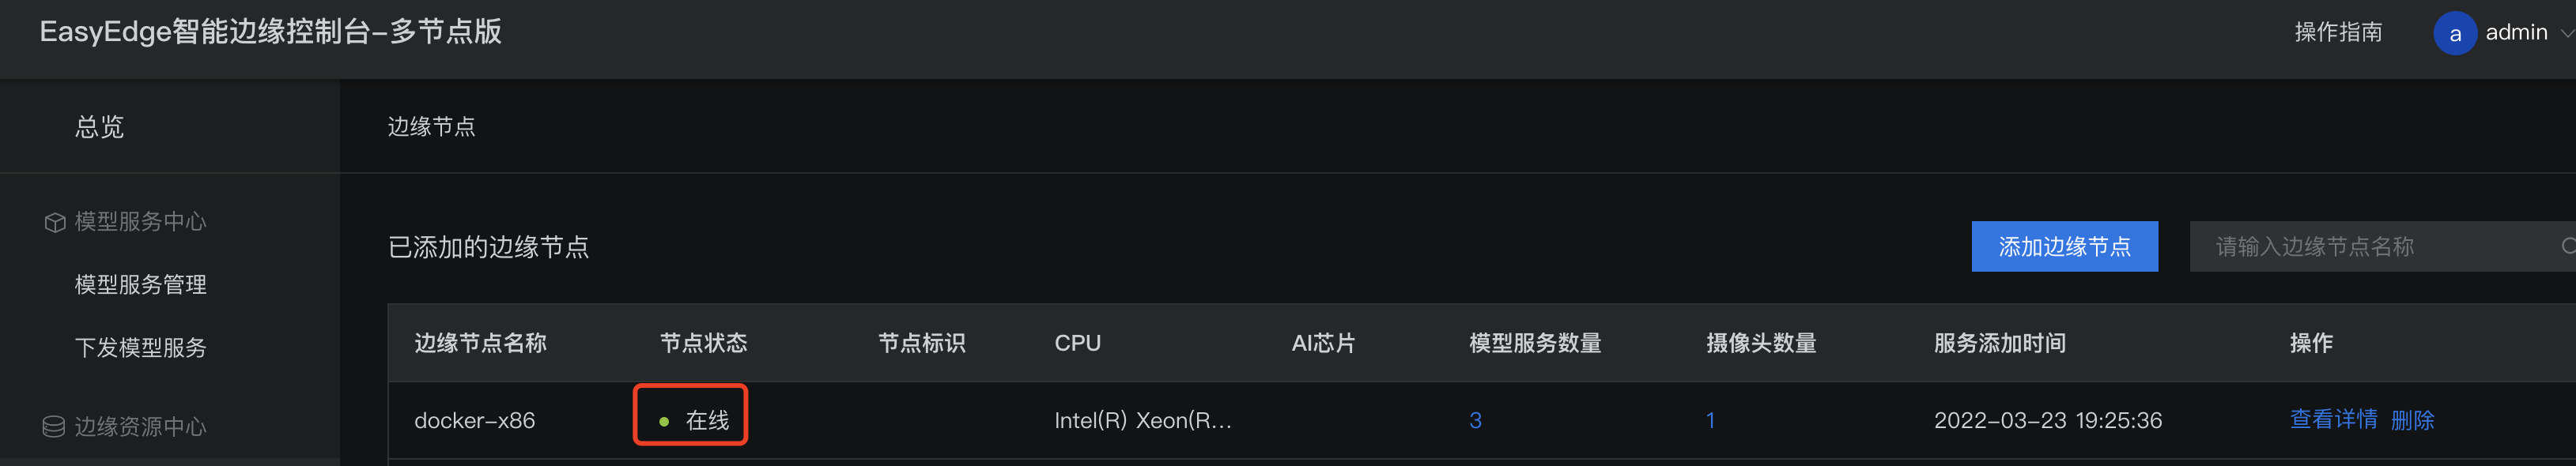Click model service count 3 link
The width and height of the screenshot is (2576, 466).
pos(1475,420)
